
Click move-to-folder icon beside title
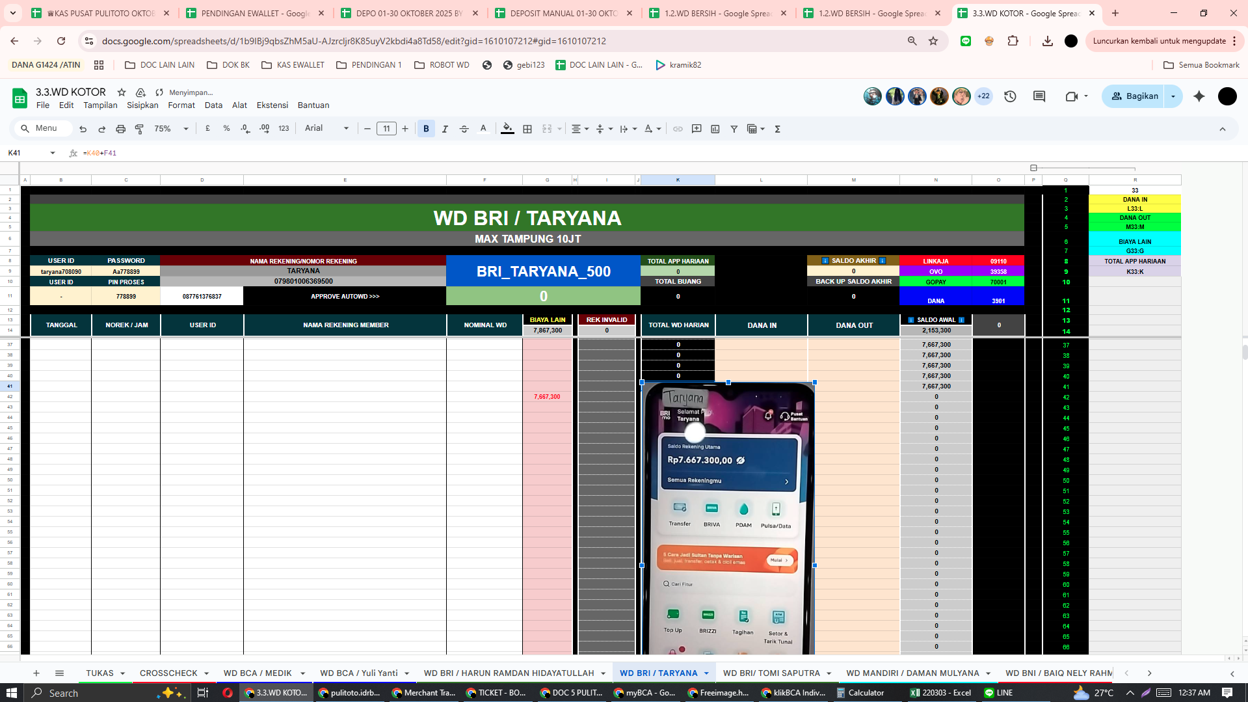140,92
